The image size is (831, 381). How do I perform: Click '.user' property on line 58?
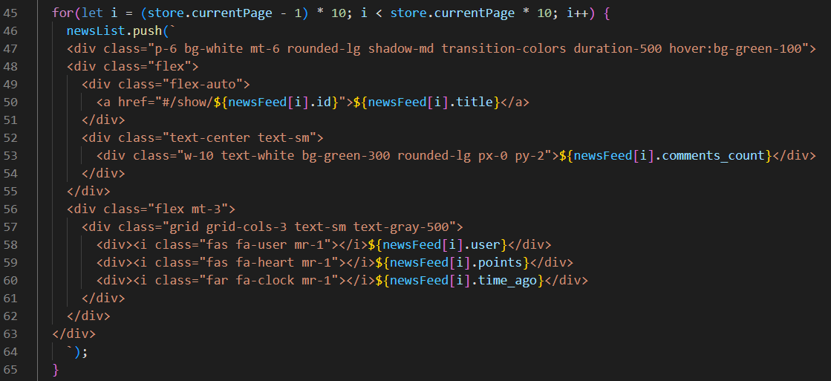[482, 245]
